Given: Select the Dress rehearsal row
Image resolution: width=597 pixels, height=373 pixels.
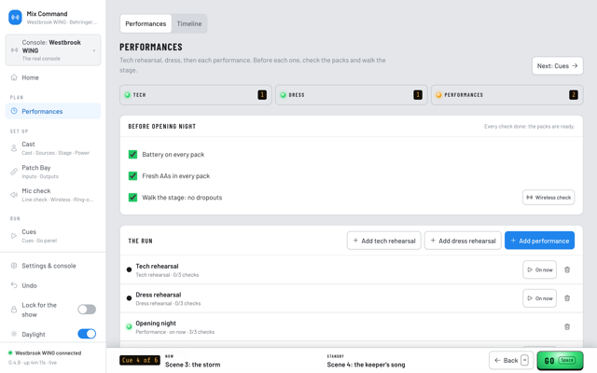Looking at the screenshot, I should (352, 298).
